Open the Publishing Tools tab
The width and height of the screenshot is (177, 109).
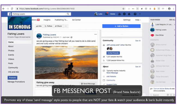pos(61,20)
